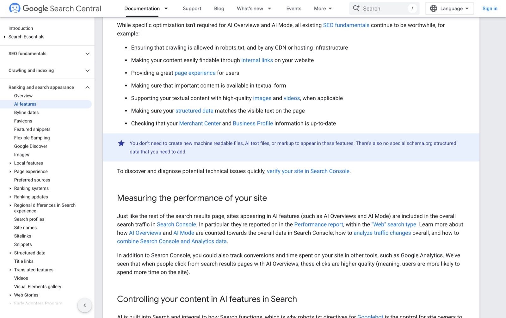Open the SEO fundamentals link
The image size is (506, 318).
pyautogui.click(x=346, y=25)
